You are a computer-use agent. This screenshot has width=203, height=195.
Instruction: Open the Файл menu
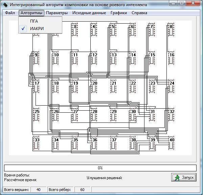click(x=10, y=13)
